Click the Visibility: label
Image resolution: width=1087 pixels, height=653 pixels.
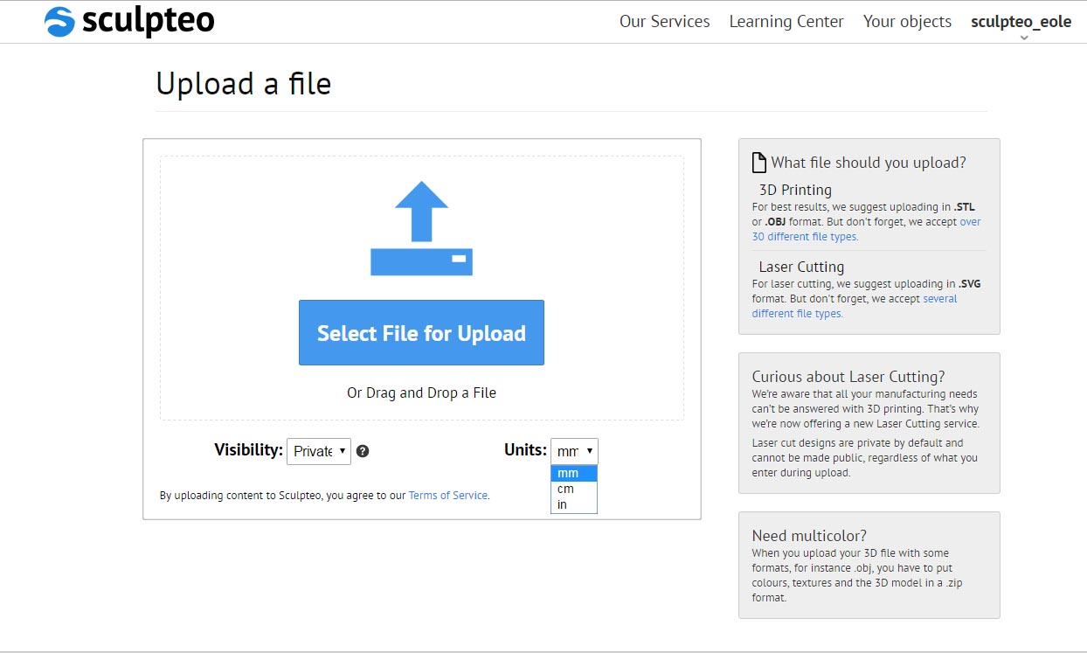click(249, 450)
